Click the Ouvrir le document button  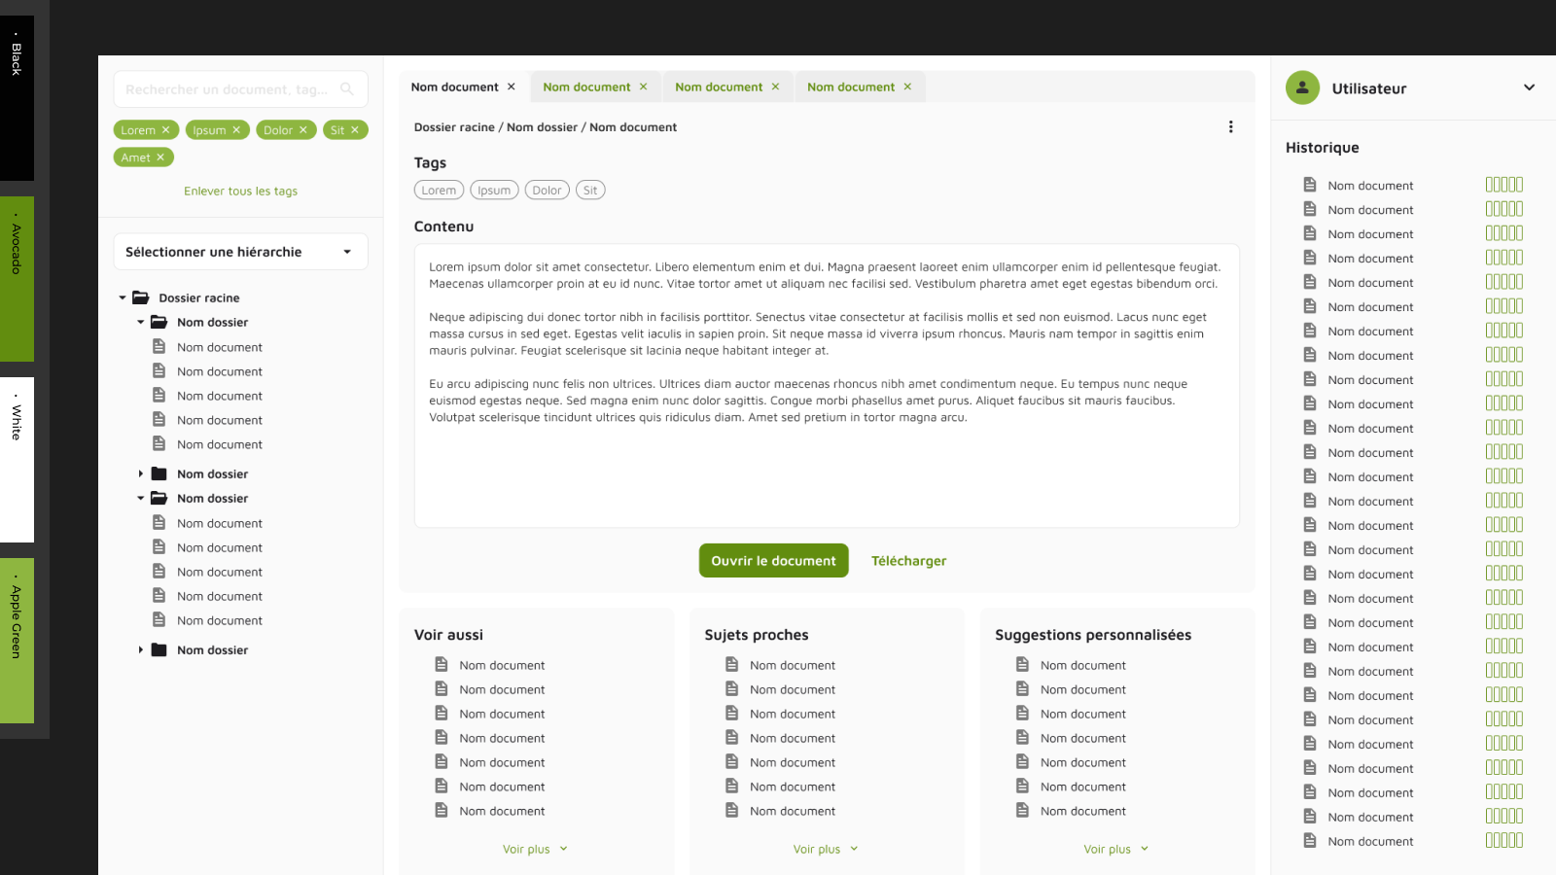click(773, 561)
